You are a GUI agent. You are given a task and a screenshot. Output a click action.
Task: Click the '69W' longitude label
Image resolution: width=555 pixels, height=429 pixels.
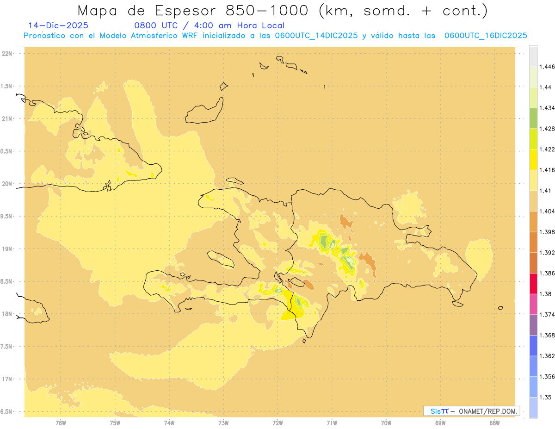coord(440,423)
